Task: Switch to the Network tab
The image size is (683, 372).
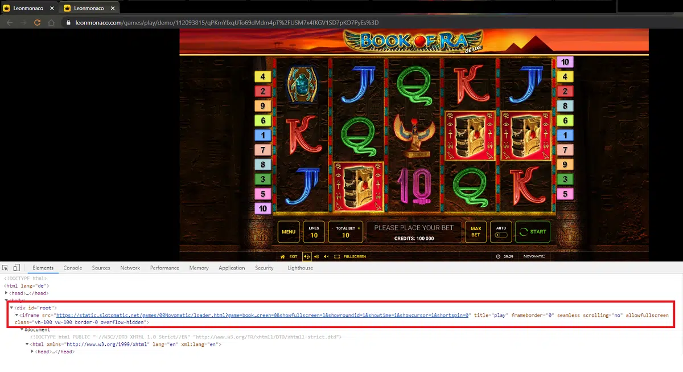Action: click(130, 268)
